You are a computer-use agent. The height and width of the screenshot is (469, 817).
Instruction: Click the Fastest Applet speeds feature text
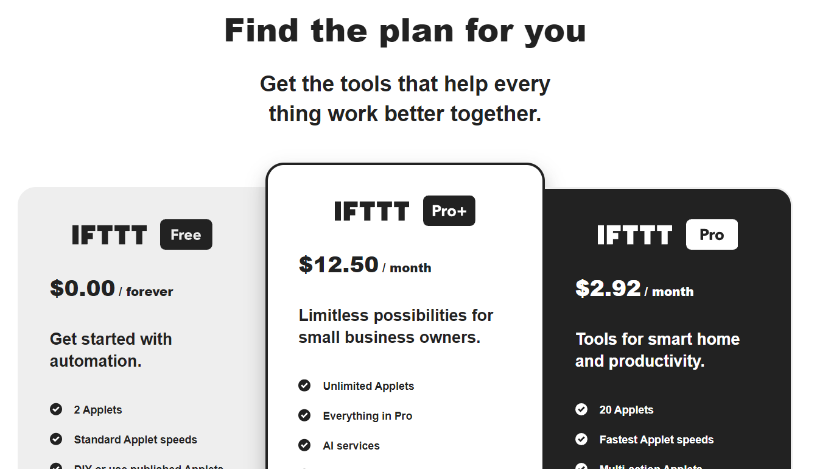tap(656, 439)
